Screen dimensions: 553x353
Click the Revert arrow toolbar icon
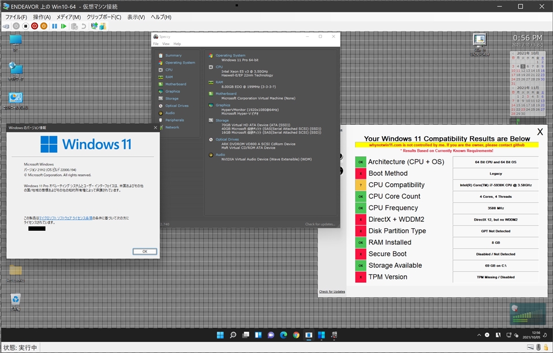[84, 26]
